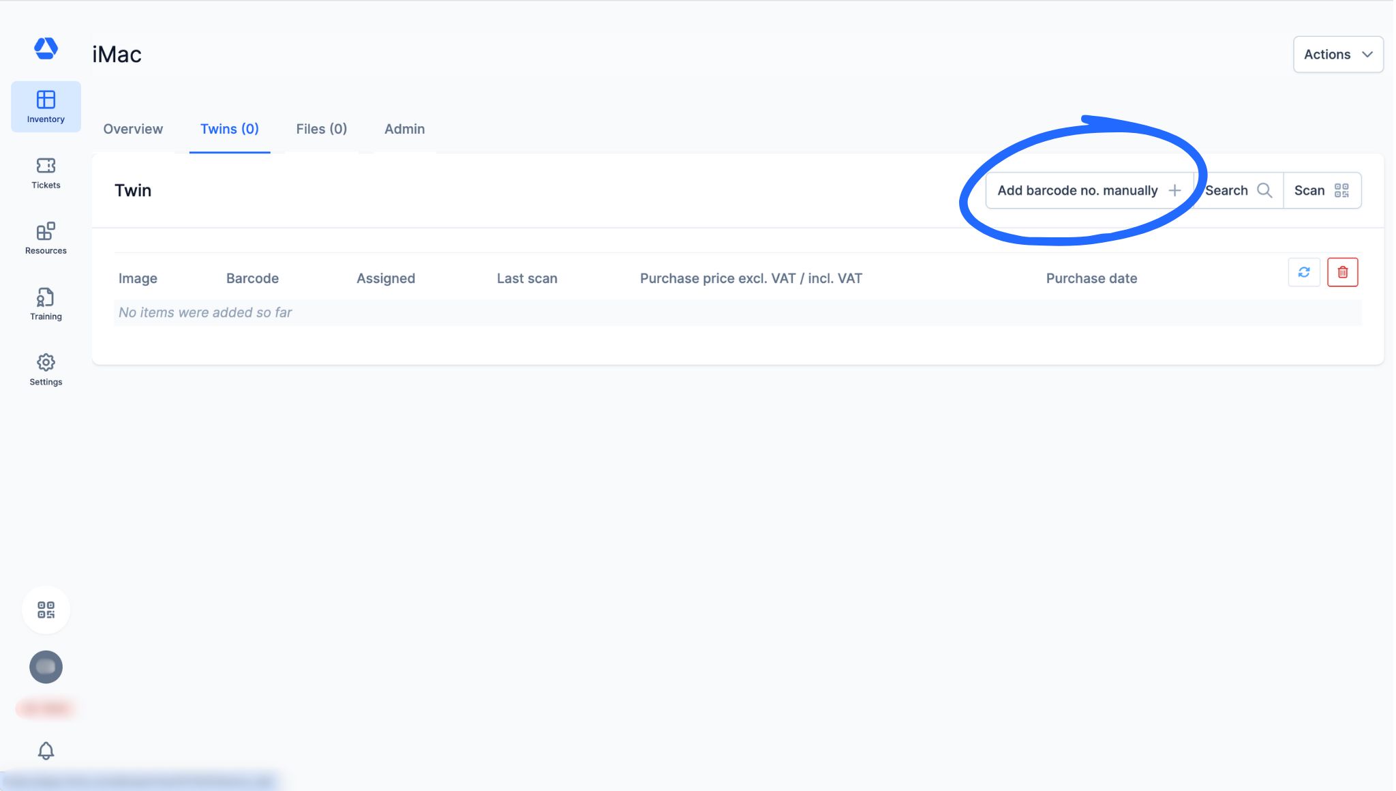Click the Search button in Twin panel
The image size is (1396, 791).
coord(1239,190)
